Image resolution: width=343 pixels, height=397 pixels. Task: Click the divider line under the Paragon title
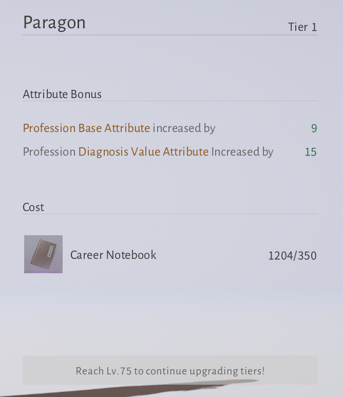(x=169, y=35)
